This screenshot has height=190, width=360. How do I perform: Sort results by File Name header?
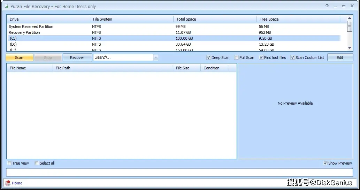click(30, 68)
